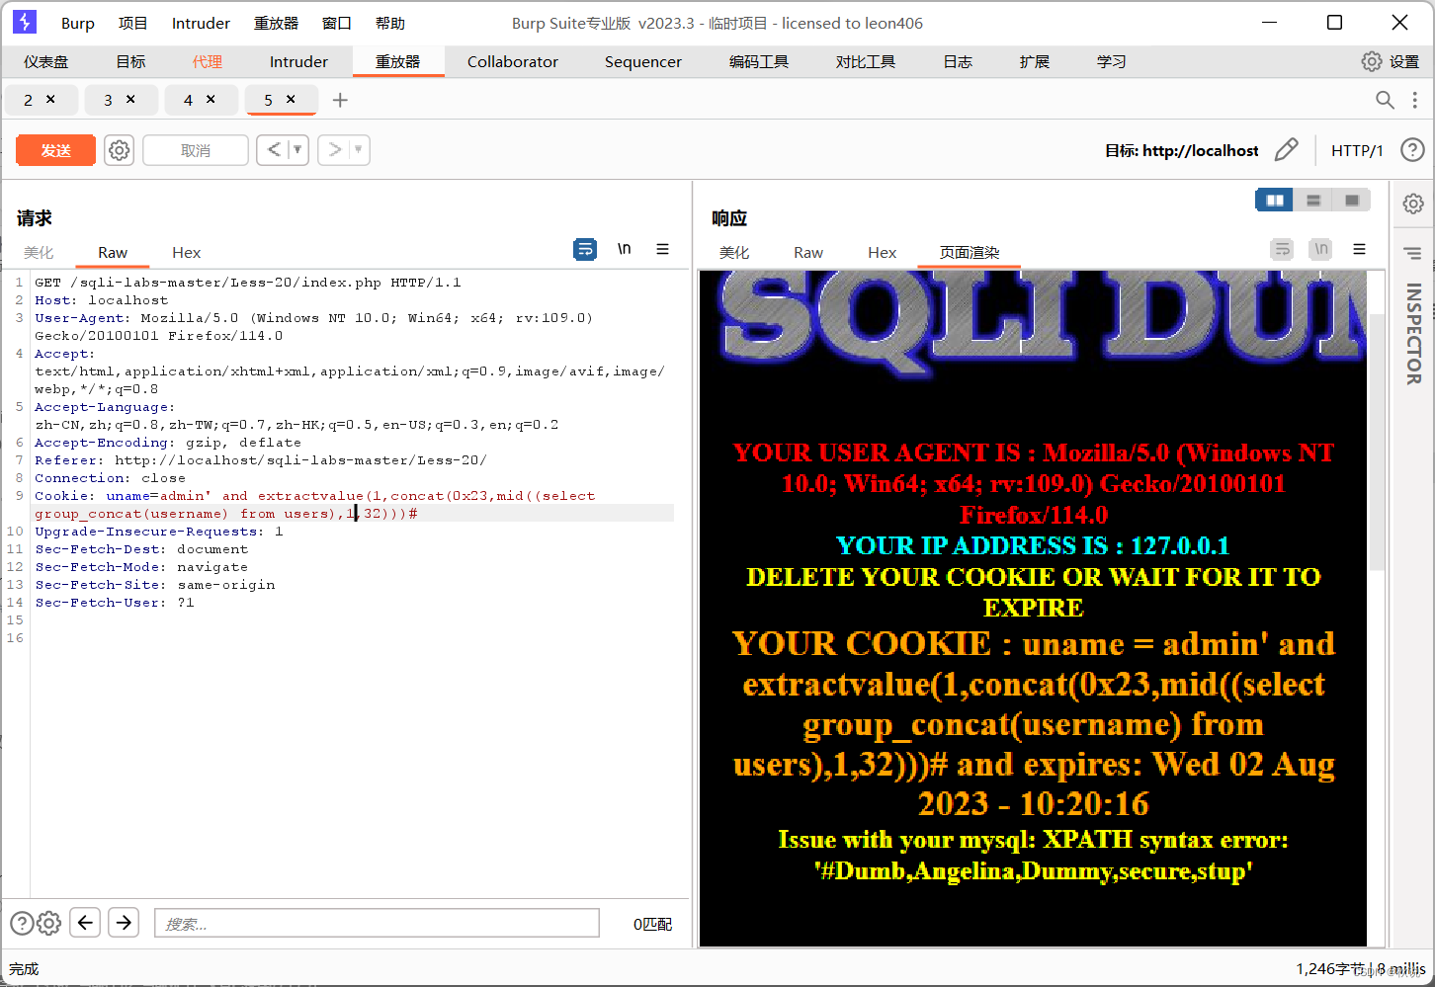The height and width of the screenshot is (987, 1435).
Task: Switch to 对比工具 tab
Action: [866, 61]
